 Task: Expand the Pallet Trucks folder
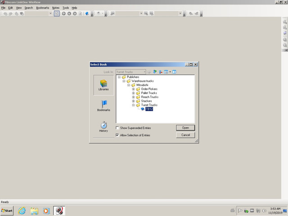[x=133, y=93]
